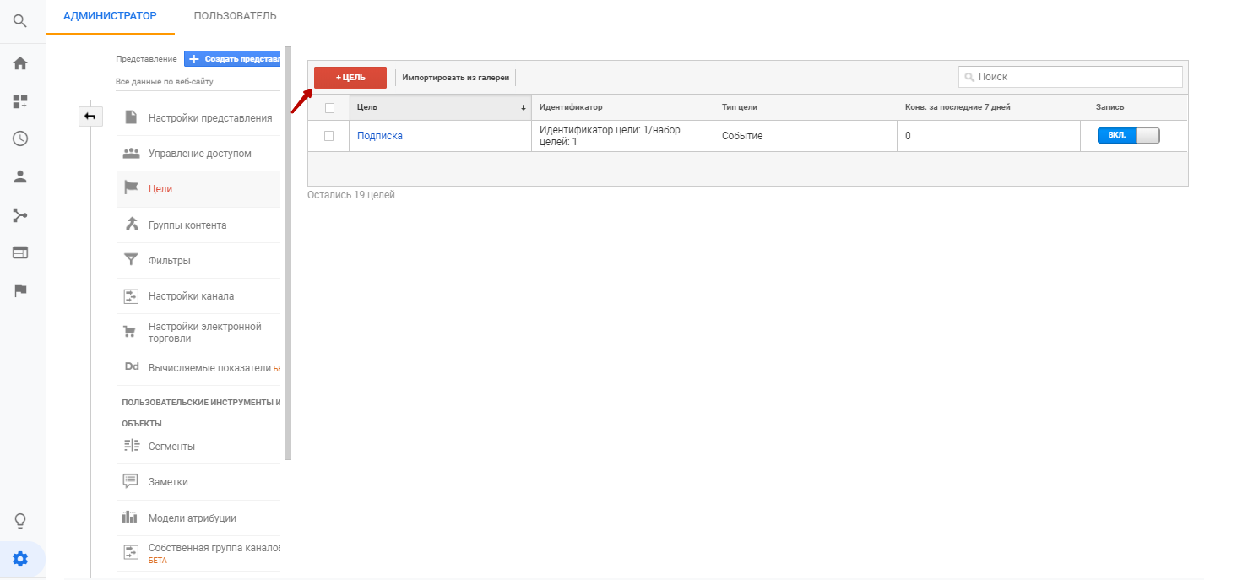Select Фильтры in the view menu
1248x580 pixels.
click(x=169, y=261)
